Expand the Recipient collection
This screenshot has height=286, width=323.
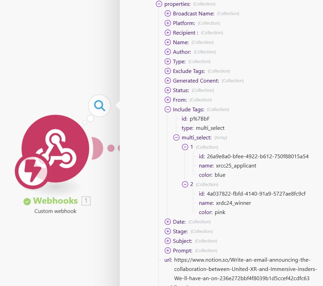(x=168, y=33)
